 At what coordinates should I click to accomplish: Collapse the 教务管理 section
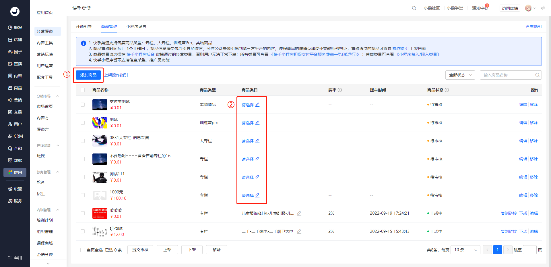(58, 172)
